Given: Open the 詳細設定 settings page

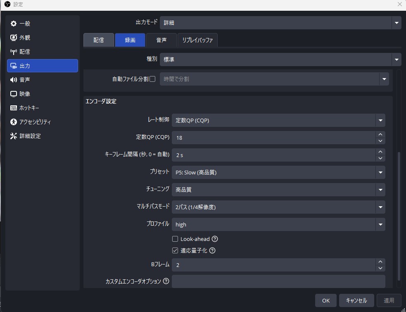Looking at the screenshot, I should (43, 136).
